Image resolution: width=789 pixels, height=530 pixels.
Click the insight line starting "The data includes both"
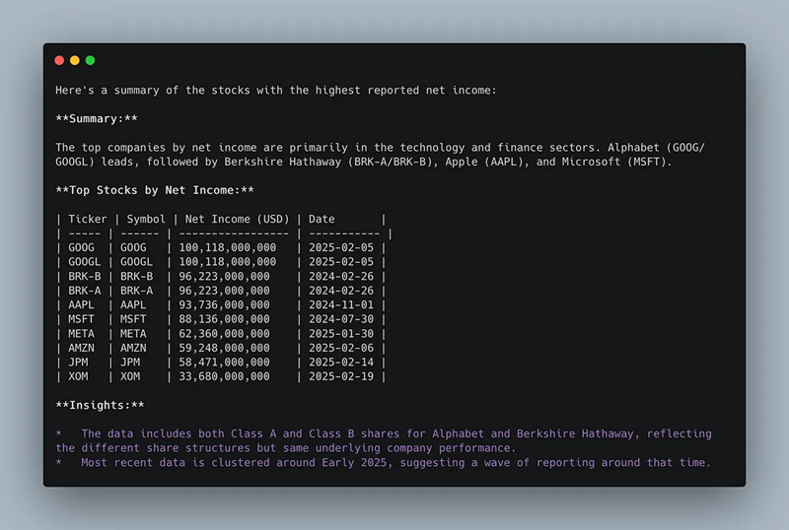point(384,441)
